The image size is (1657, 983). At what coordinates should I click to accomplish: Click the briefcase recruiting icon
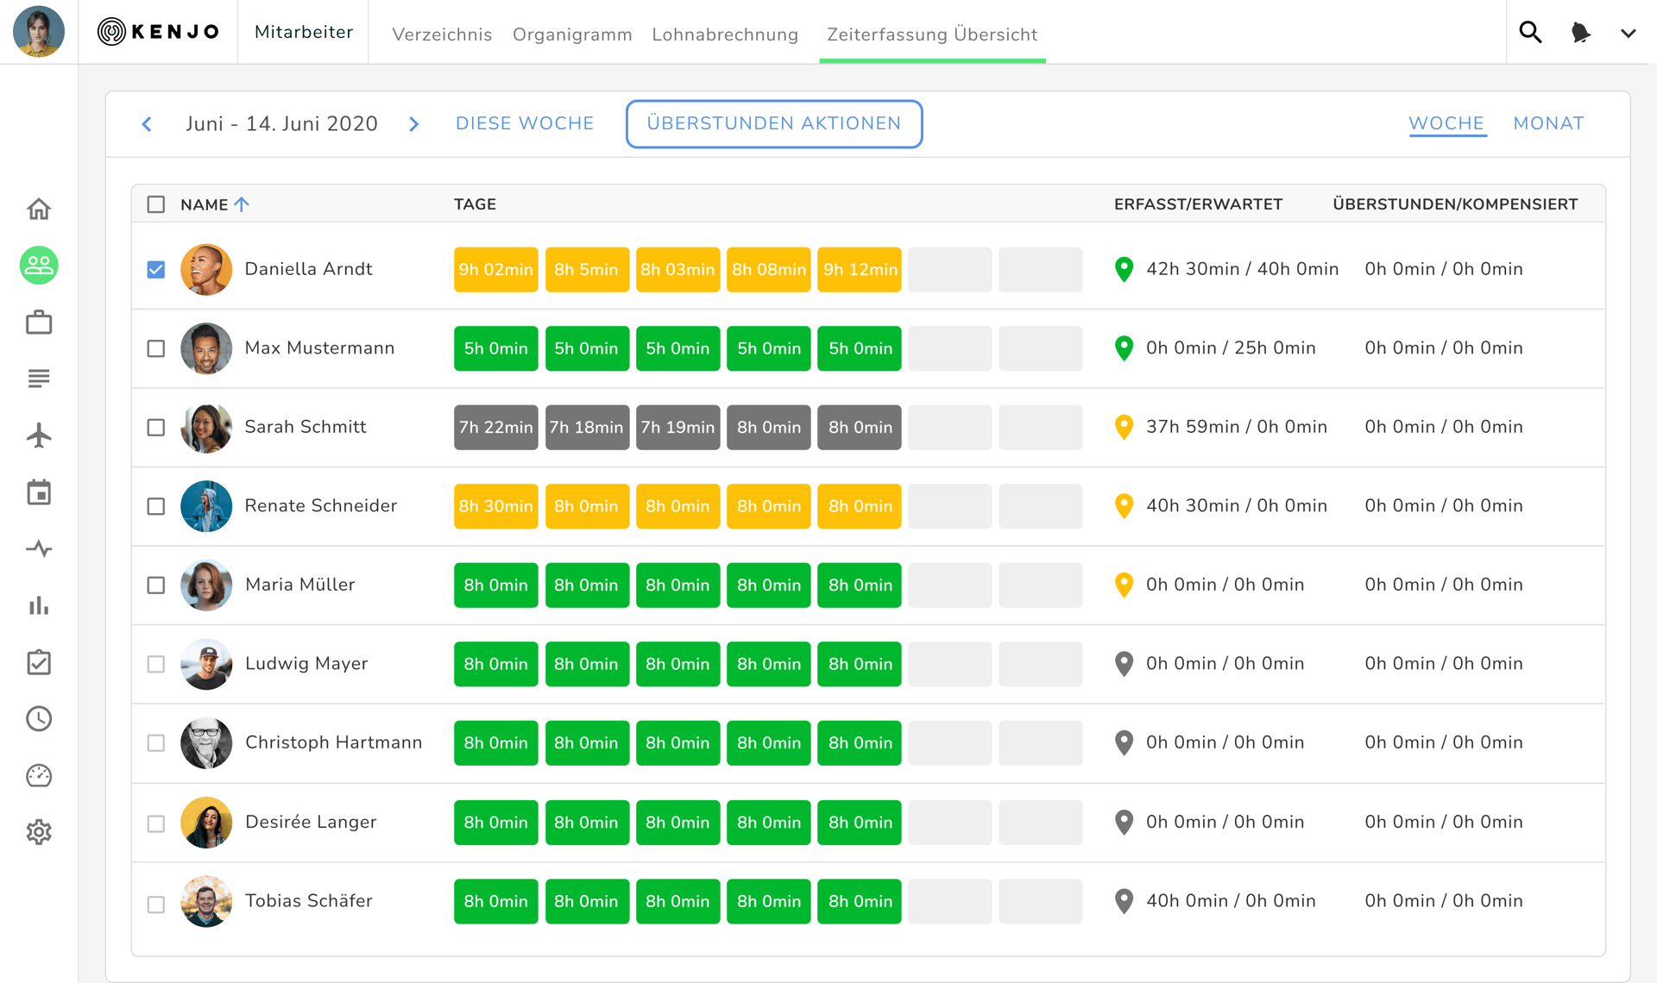(x=39, y=322)
